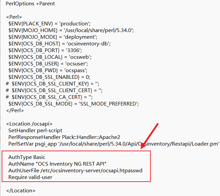Click the $ENV{OCS_DB_HOST} line
Viewport: 220px width, 196px height.
pyautogui.click(x=59, y=44)
